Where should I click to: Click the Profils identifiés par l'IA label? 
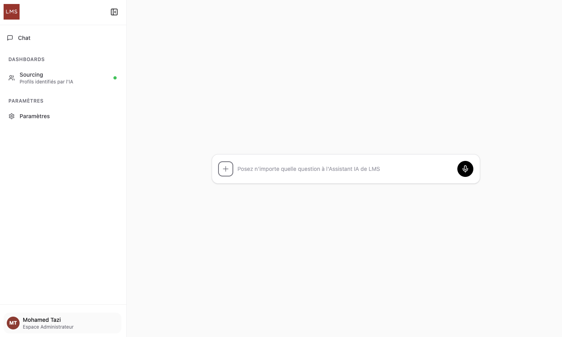click(x=46, y=81)
